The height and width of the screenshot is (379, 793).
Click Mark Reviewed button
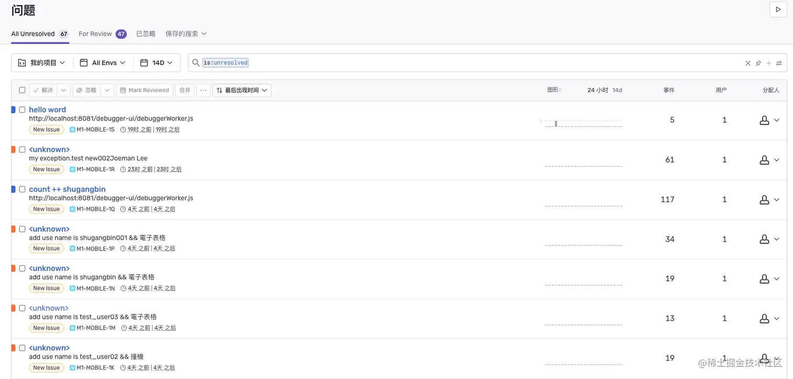(144, 90)
